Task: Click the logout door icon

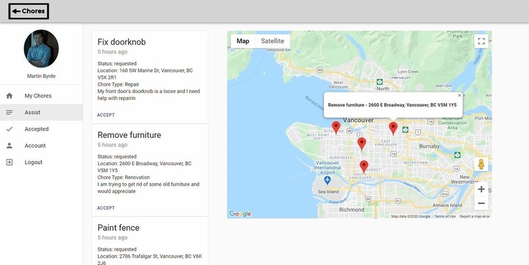Action: click(x=9, y=162)
